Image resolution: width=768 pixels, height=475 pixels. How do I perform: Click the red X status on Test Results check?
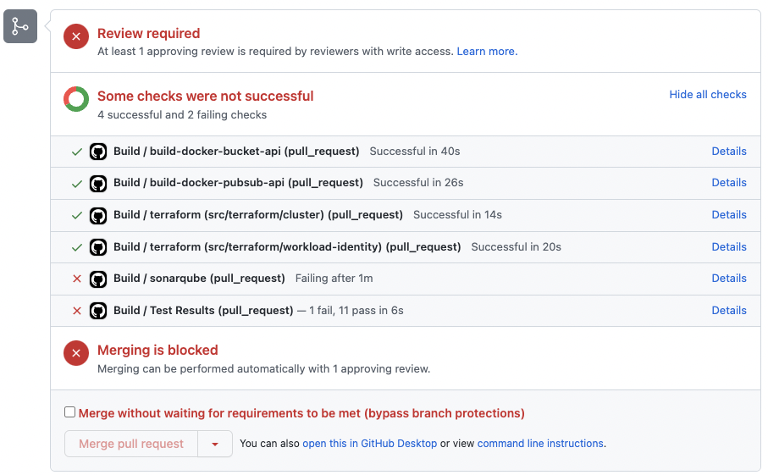coord(77,311)
